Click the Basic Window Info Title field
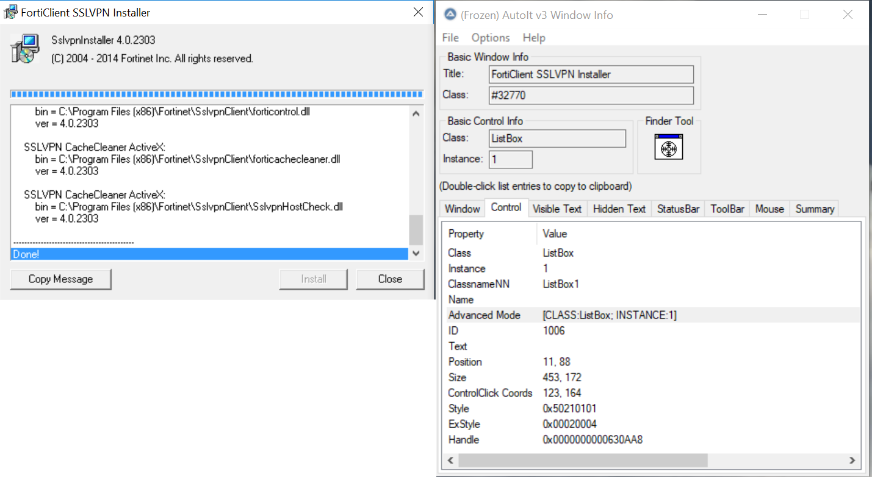This screenshot has height=477, width=872. 592,74
